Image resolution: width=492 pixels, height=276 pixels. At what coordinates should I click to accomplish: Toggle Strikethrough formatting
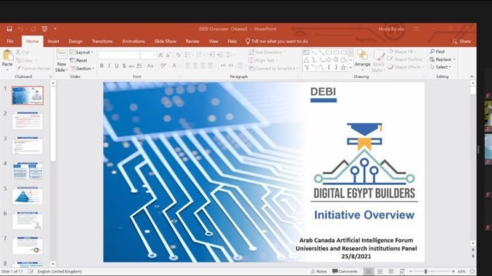[x=132, y=66]
